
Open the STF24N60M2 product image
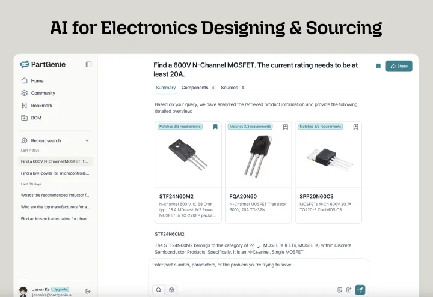pyautogui.click(x=188, y=154)
